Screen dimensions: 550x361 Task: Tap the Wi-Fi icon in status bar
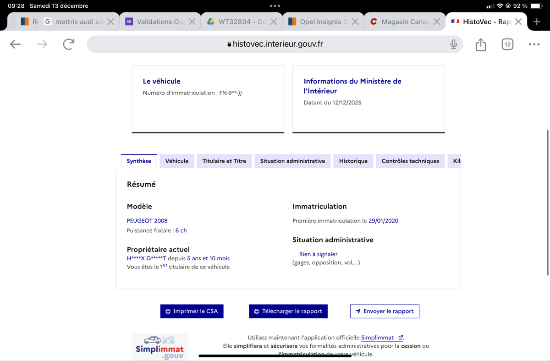point(500,6)
